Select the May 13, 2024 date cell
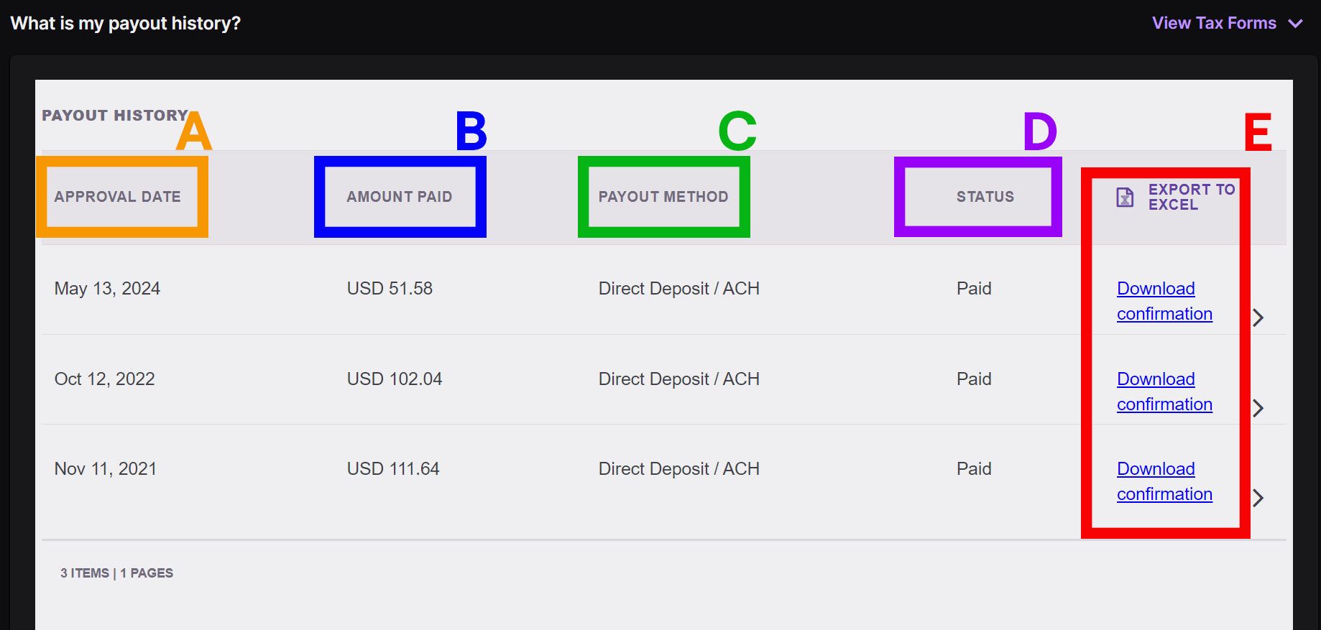 pyautogui.click(x=107, y=289)
